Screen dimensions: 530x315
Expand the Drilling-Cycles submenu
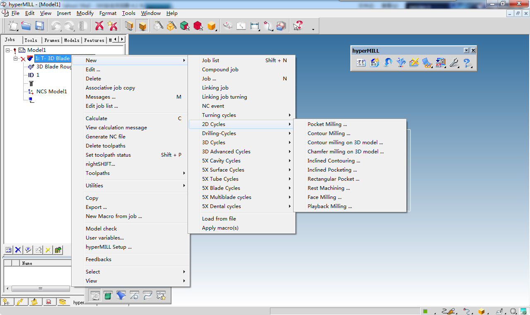pos(242,133)
